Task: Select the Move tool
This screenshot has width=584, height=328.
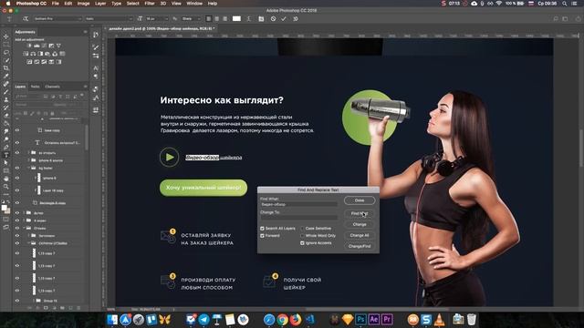Action: coord(6,36)
